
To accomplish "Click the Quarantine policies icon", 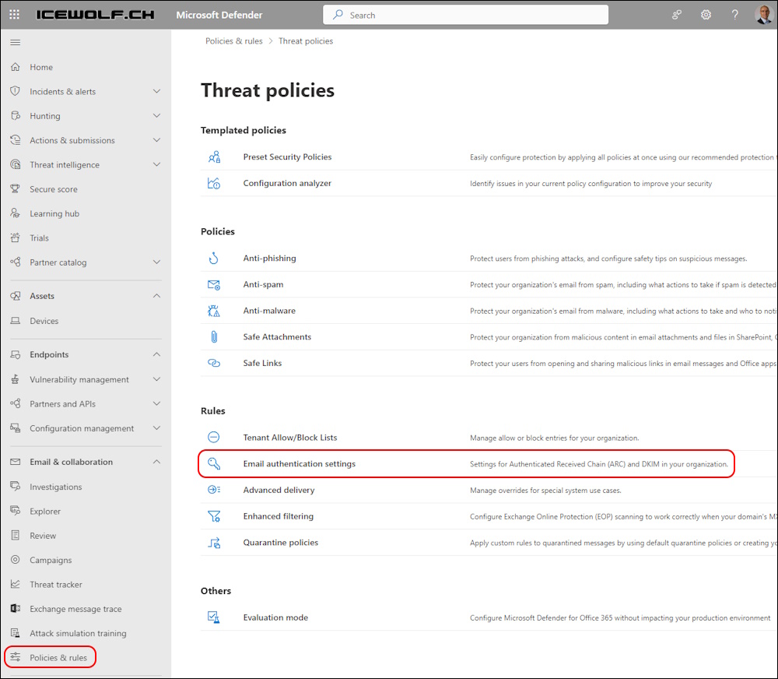I will tap(214, 543).
